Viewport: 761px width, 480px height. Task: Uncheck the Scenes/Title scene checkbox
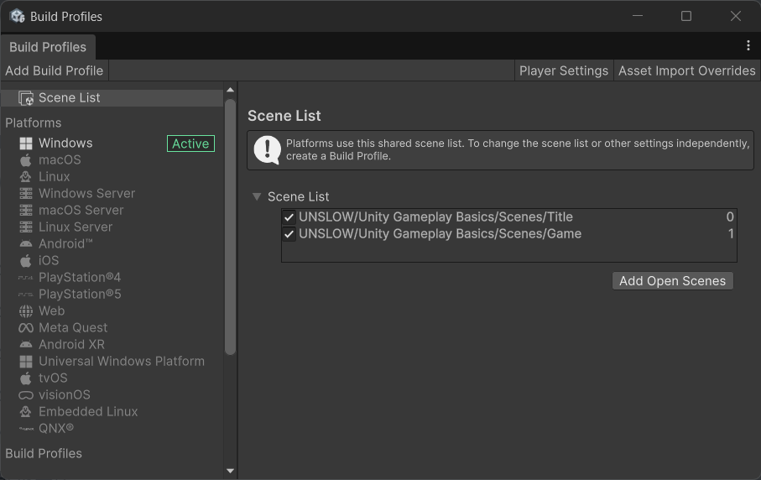(289, 217)
